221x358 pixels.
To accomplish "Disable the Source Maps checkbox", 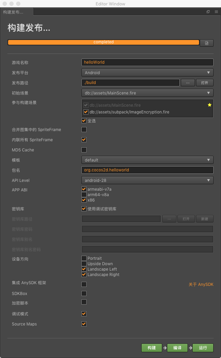I will point(84,324).
